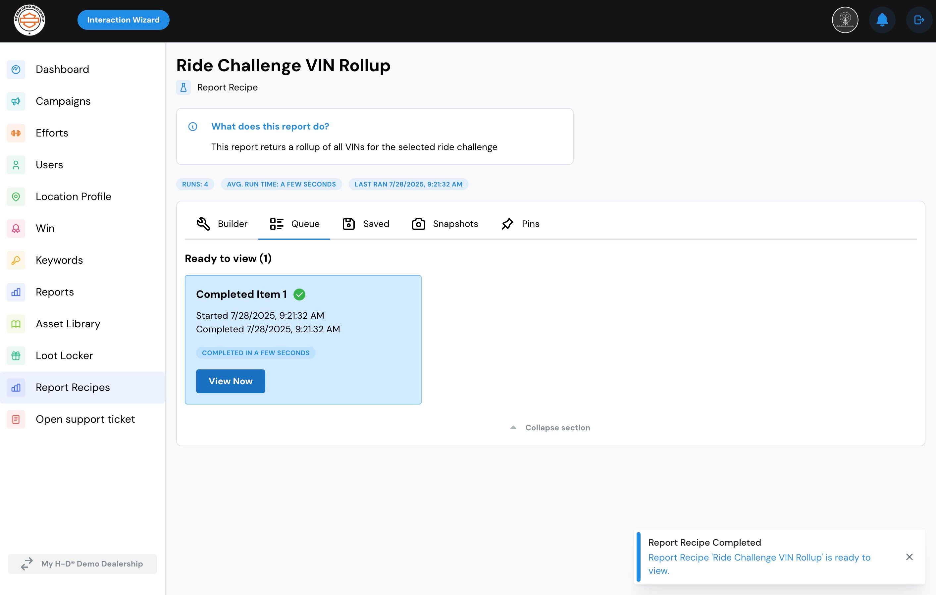
Task: Open the Win ribbon icon in sidebar
Action: coord(16,228)
